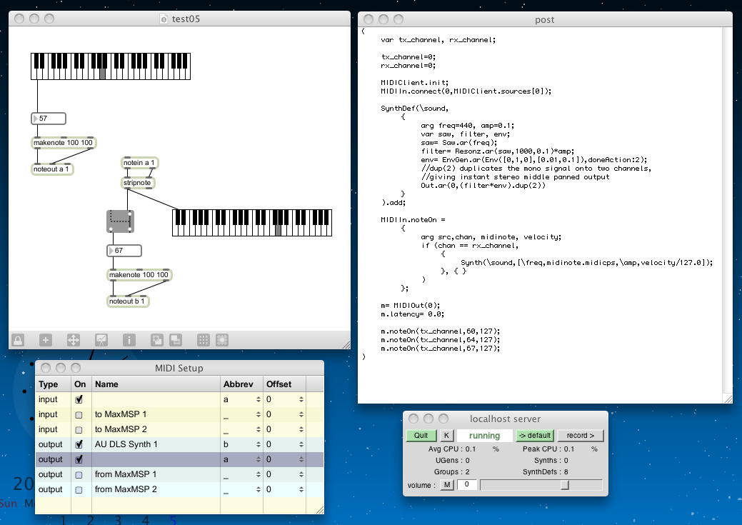This screenshot has height=525, width=742.
Task: Open the inspector info icon
Action: point(129,341)
